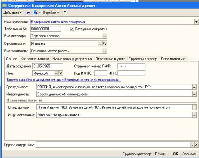Click the Код ИФНС field
199x158 pixels.
pyautogui.click(x=101, y=73)
